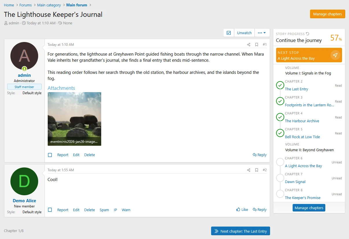
Task: Open the more options ellipsis dropdown
Action: tap(262, 33)
